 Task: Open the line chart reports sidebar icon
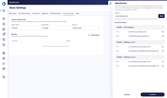tap(4, 63)
